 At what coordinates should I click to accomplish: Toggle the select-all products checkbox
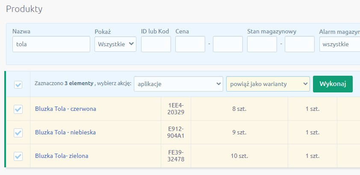pos(18,85)
